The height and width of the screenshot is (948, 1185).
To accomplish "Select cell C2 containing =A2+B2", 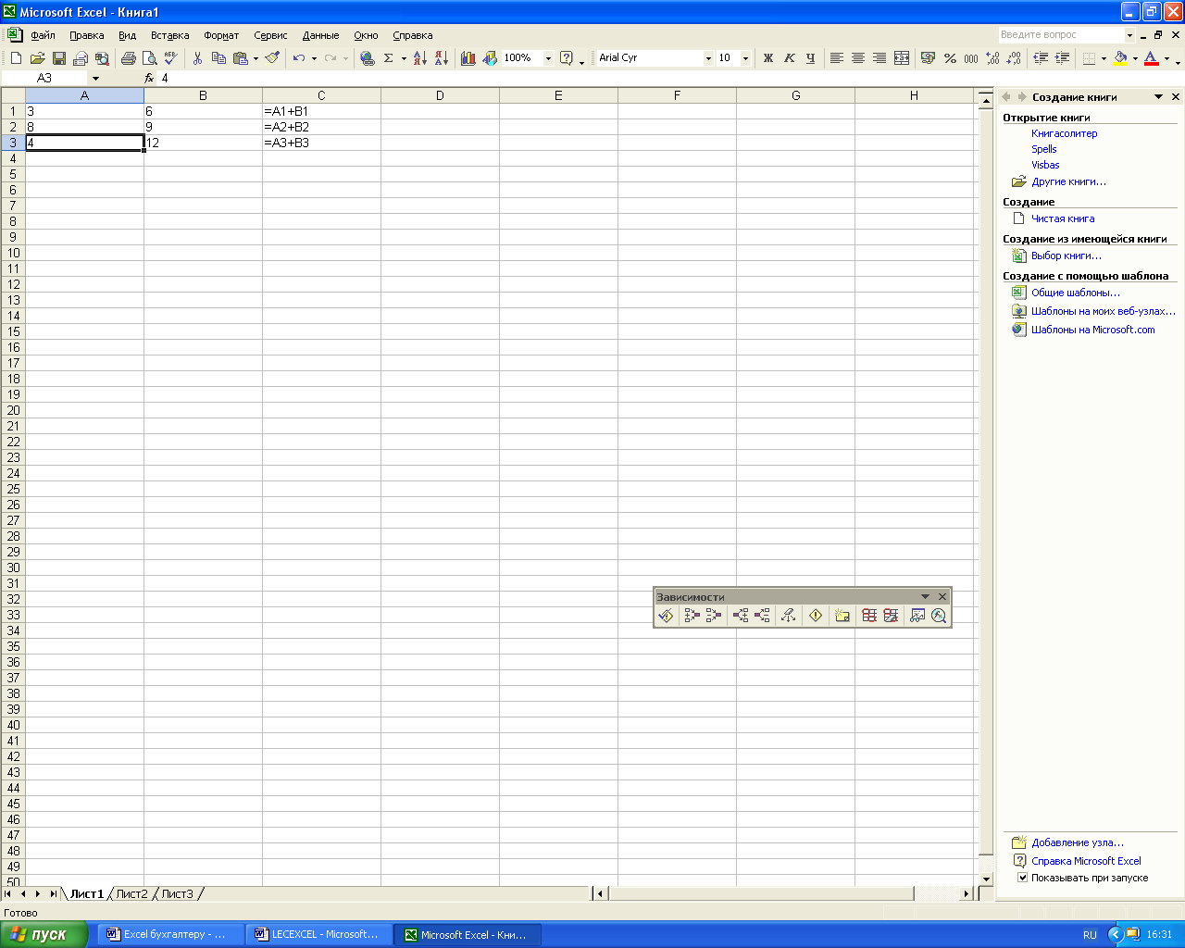I will coord(321,127).
